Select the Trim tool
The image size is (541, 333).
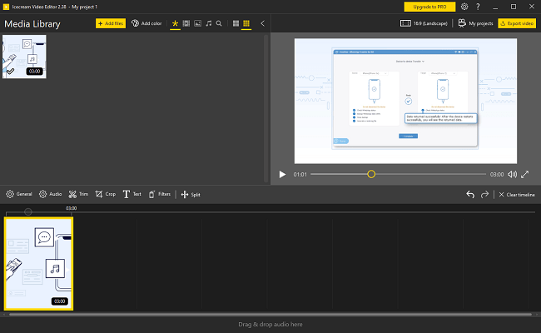pos(78,194)
